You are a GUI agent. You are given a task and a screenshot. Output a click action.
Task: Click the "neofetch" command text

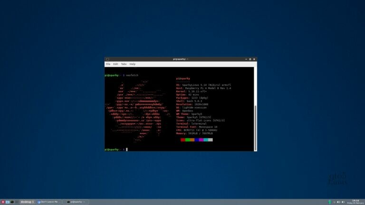click(x=132, y=75)
